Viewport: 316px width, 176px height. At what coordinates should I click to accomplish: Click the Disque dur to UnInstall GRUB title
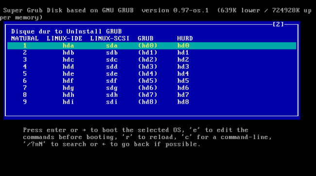point(66,32)
